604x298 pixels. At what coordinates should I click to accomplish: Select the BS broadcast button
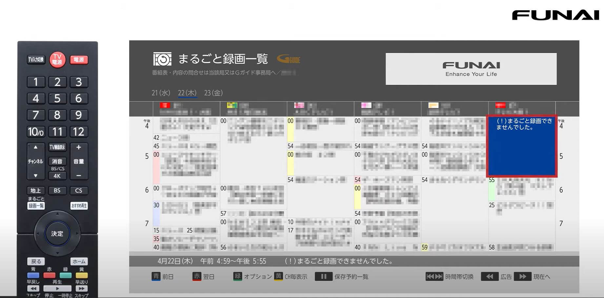pyautogui.click(x=57, y=191)
